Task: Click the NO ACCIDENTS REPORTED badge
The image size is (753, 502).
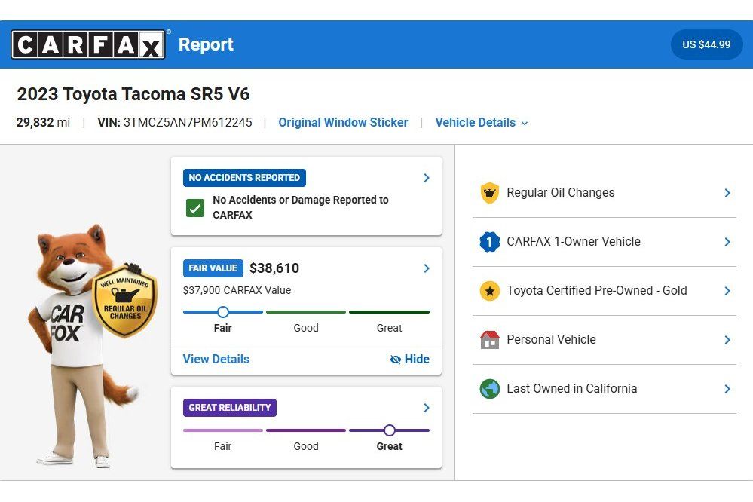Action: point(244,178)
